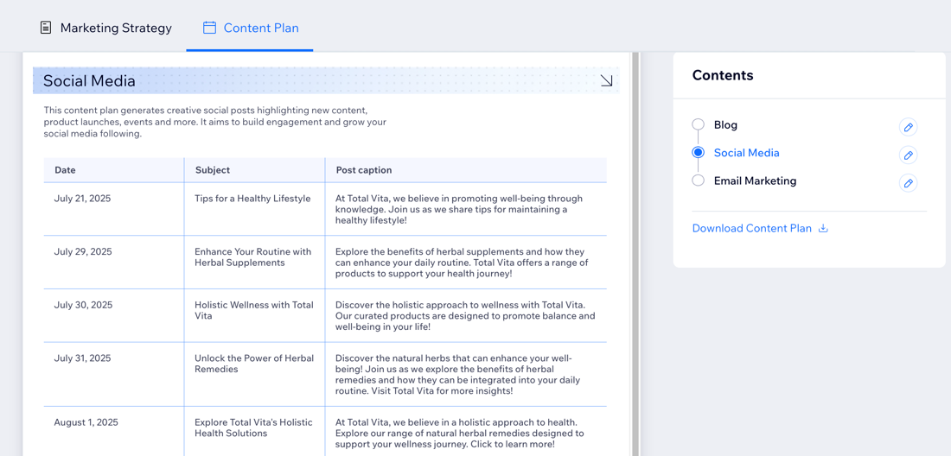Click the Date column header
Viewport: 951px width, 456px height.
pos(65,170)
